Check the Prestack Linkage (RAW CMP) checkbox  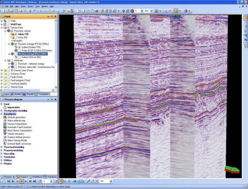(x=16, y=54)
